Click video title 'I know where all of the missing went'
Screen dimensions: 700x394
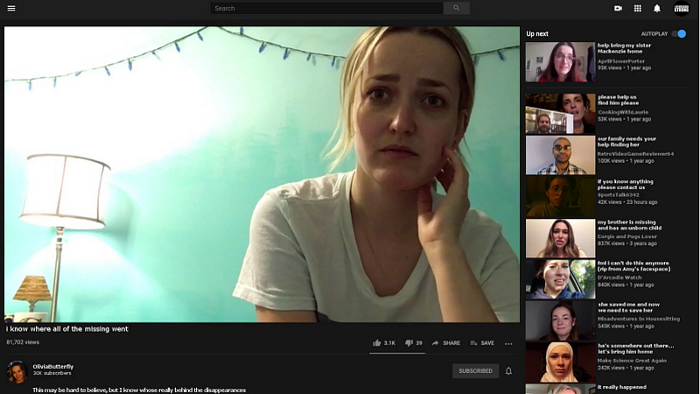click(x=67, y=329)
